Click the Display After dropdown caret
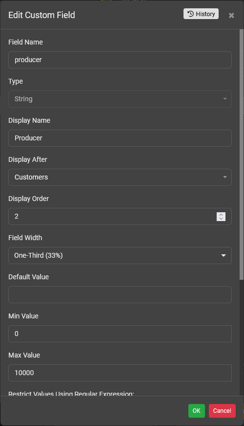 pos(225,177)
